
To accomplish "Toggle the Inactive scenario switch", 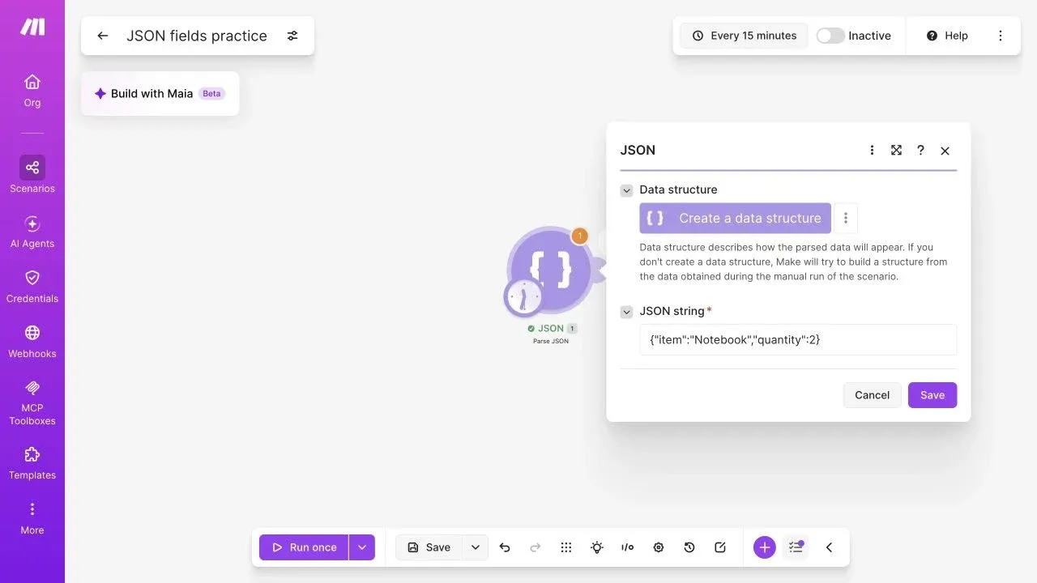I will point(830,36).
